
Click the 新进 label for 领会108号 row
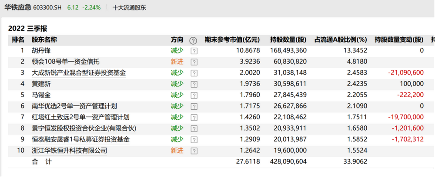pyautogui.click(x=177, y=62)
